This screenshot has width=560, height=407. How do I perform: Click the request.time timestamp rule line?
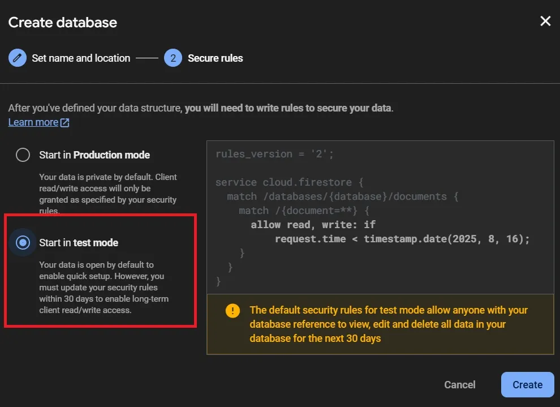tap(402, 239)
